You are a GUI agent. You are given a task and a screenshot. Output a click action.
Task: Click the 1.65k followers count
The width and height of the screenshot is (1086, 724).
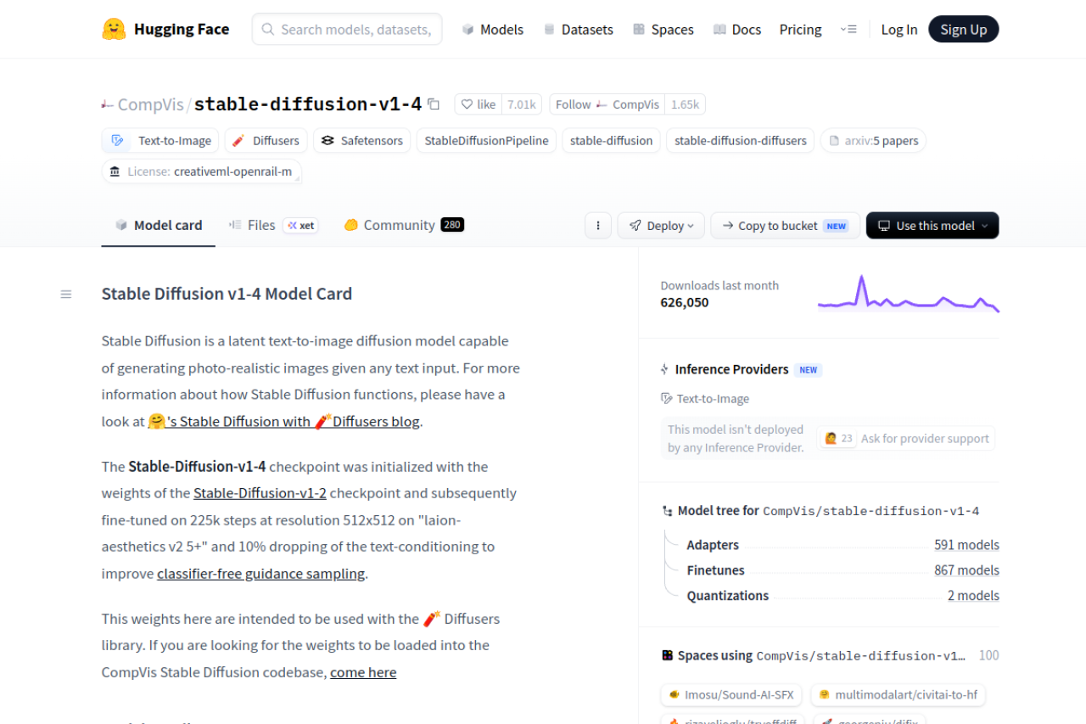(685, 104)
